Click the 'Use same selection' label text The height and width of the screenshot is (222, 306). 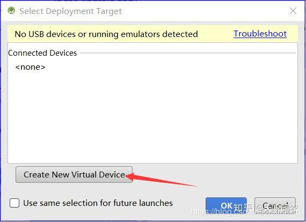(98, 203)
